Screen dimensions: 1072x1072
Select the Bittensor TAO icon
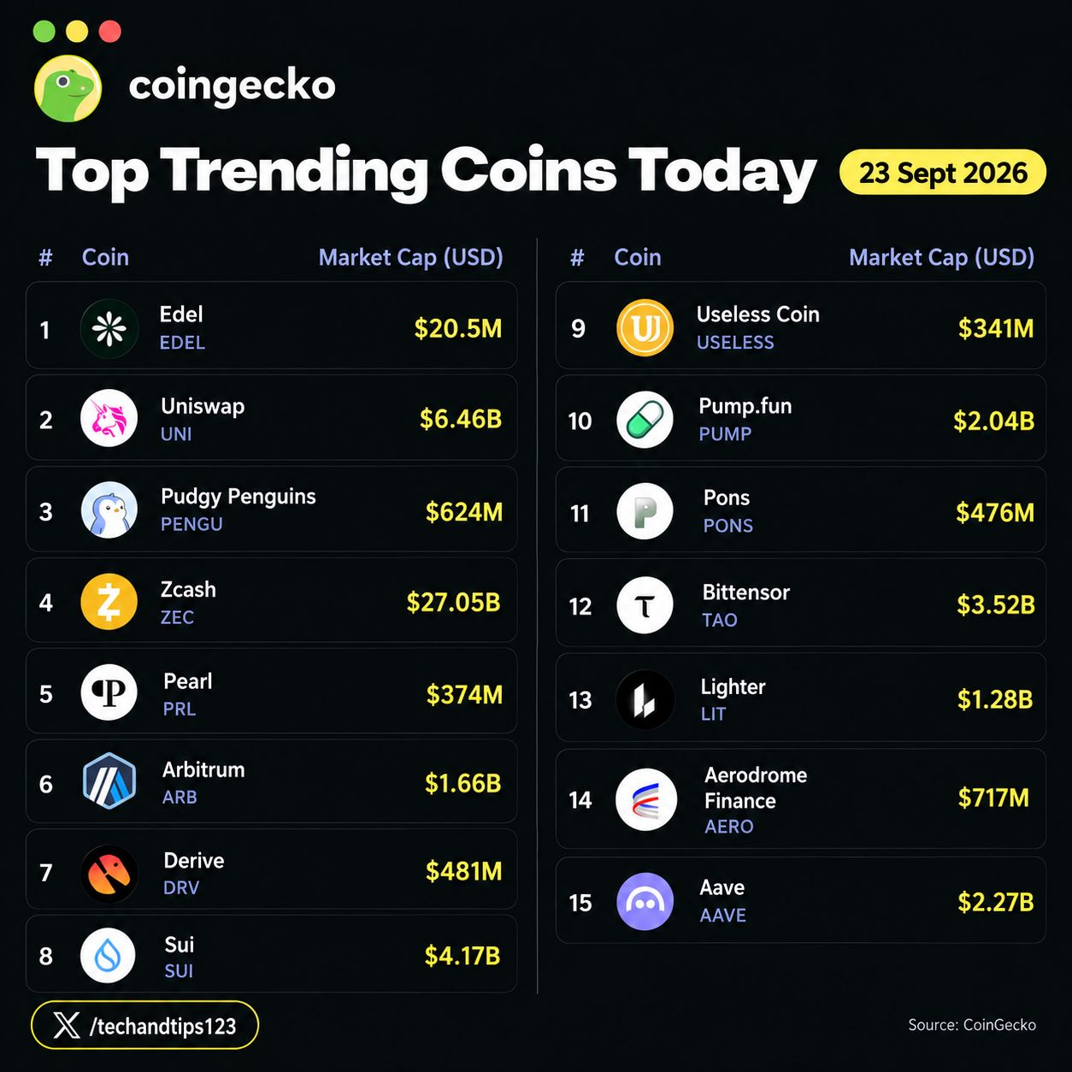(645, 606)
